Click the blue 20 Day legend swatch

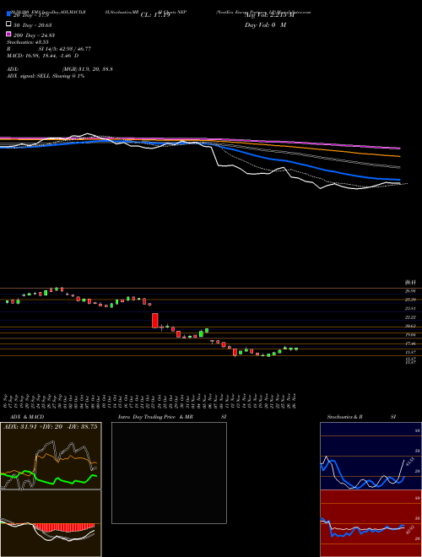(x=8, y=14)
